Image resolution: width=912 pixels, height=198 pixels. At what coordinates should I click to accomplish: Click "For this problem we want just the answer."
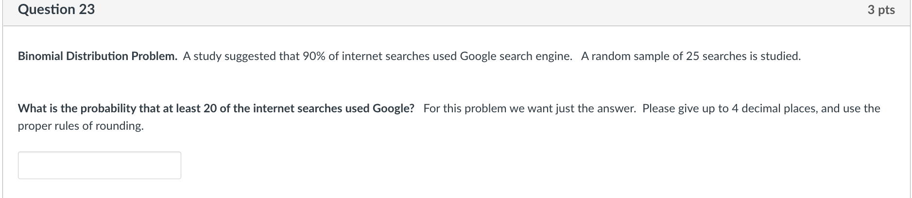coord(529,108)
